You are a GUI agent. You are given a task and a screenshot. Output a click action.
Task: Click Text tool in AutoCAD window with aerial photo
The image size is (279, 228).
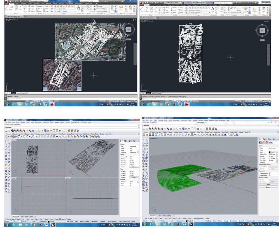coord(78,8)
